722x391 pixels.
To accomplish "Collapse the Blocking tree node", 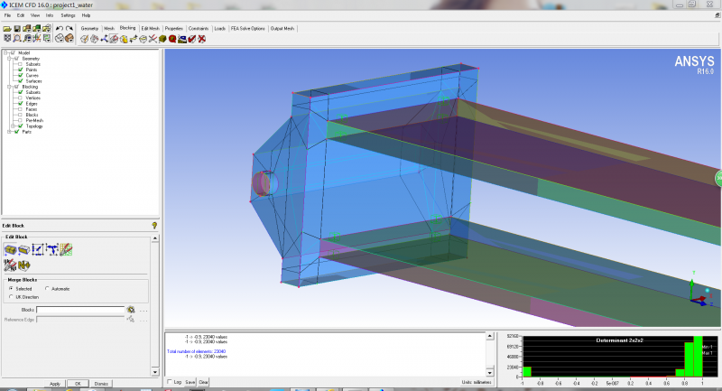I will tap(8, 87).
